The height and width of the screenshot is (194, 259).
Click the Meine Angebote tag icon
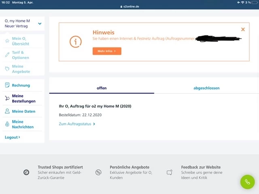pos(7,69)
